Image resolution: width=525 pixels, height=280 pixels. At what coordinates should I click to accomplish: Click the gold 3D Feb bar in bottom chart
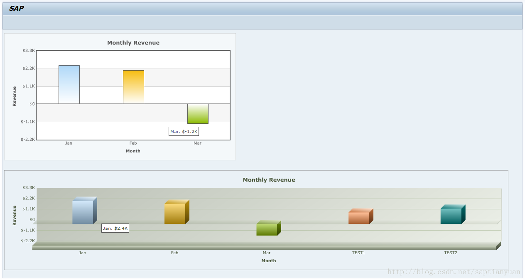pos(177,212)
